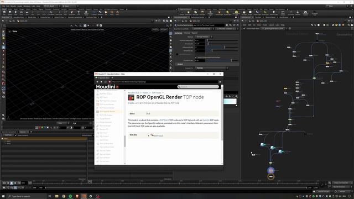Select the Sphere shelf tool

[10, 13]
